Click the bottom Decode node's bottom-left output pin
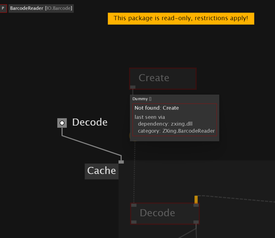This screenshot has height=238, width=275. [x=134, y=222]
